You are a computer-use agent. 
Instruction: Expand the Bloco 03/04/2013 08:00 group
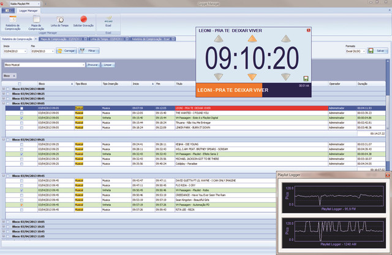5,88
